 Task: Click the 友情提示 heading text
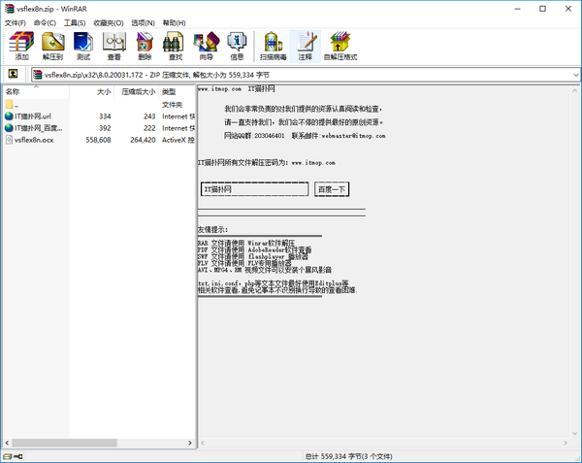coord(212,230)
